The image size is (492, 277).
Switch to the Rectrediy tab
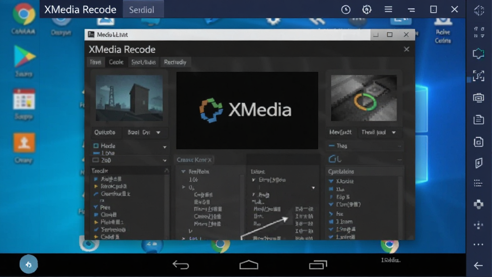[175, 62]
